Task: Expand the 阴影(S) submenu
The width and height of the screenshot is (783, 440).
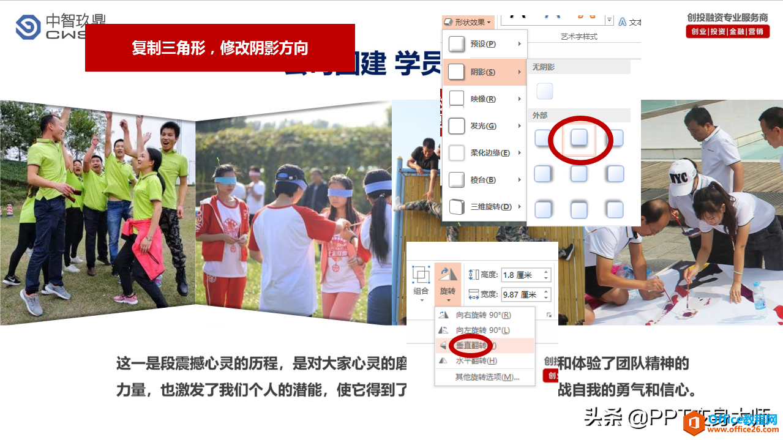Action: pos(484,72)
